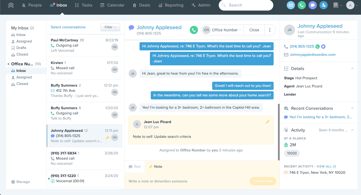Switch to the Text tab in composer
The height and width of the screenshot is (195, 361).
pyautogui.click(x=135, y=167)
